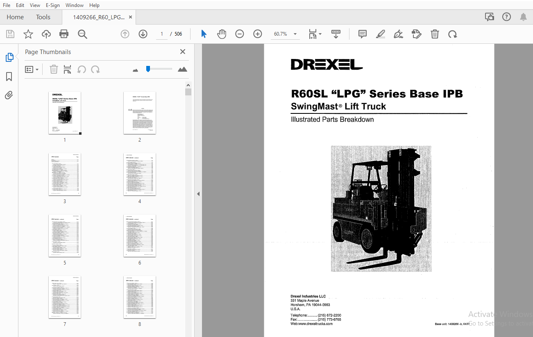533x337 pixels.
Task: Open the Help menu
Action: coord(94,5)
